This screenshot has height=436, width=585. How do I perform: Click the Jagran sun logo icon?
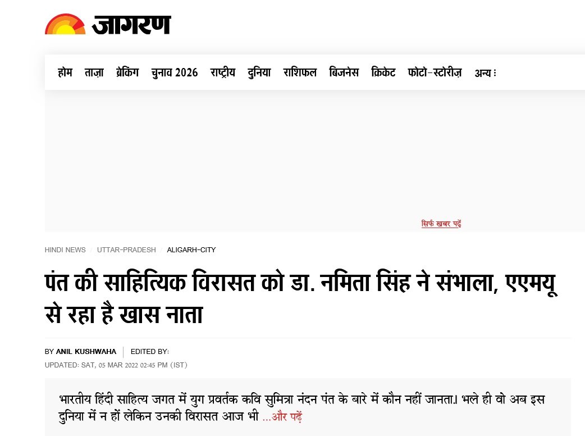[x=65, y=24]
